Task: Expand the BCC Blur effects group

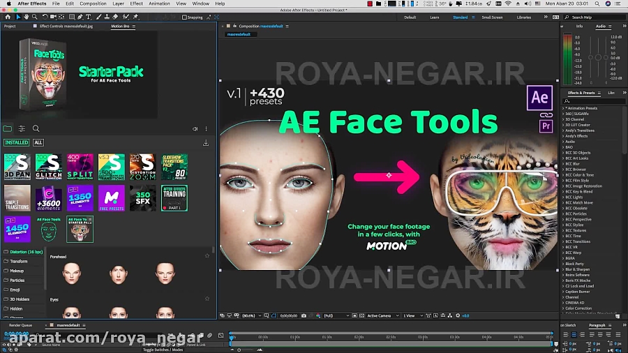Action: click(x=563, y=164)
